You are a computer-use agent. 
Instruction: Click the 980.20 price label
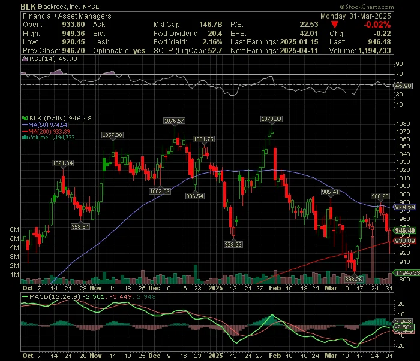[x=380, y=196]
